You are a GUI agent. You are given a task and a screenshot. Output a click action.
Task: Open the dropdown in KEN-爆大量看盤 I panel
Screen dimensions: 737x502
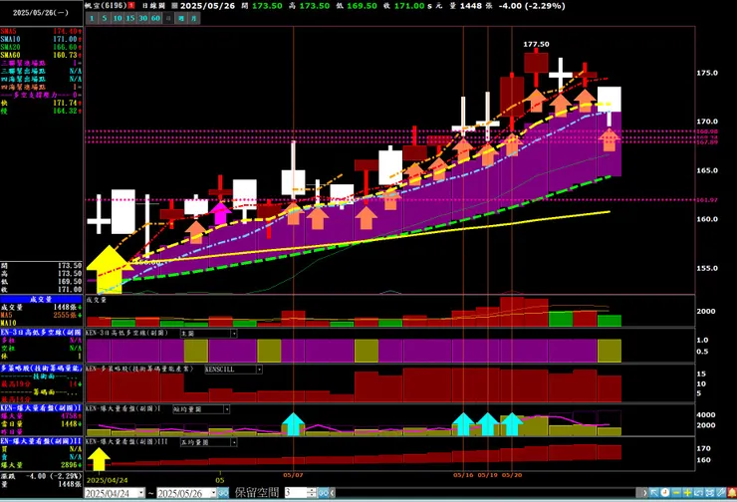[226, 409]
